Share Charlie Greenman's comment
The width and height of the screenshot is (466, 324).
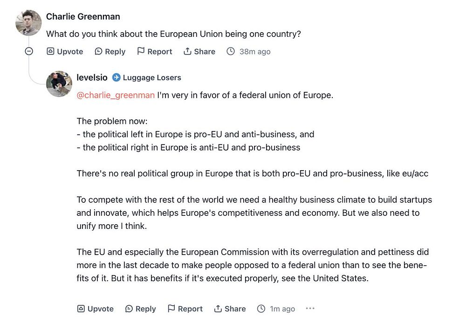(x=199, y=51)
